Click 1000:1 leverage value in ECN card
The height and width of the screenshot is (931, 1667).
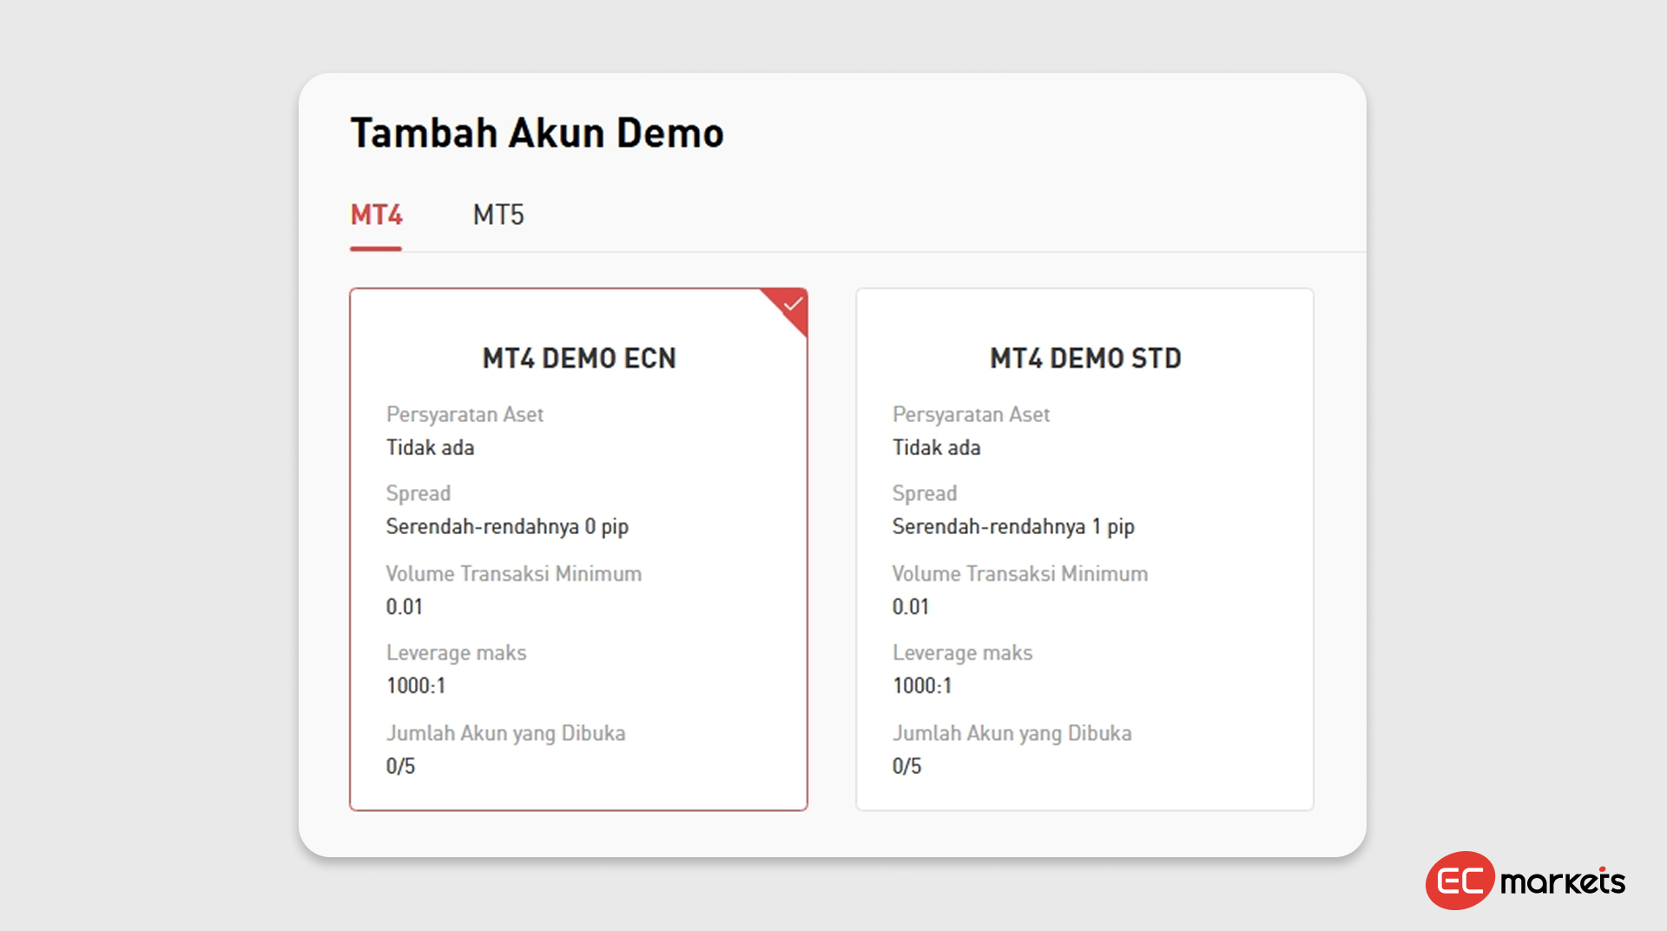(415, 685)
